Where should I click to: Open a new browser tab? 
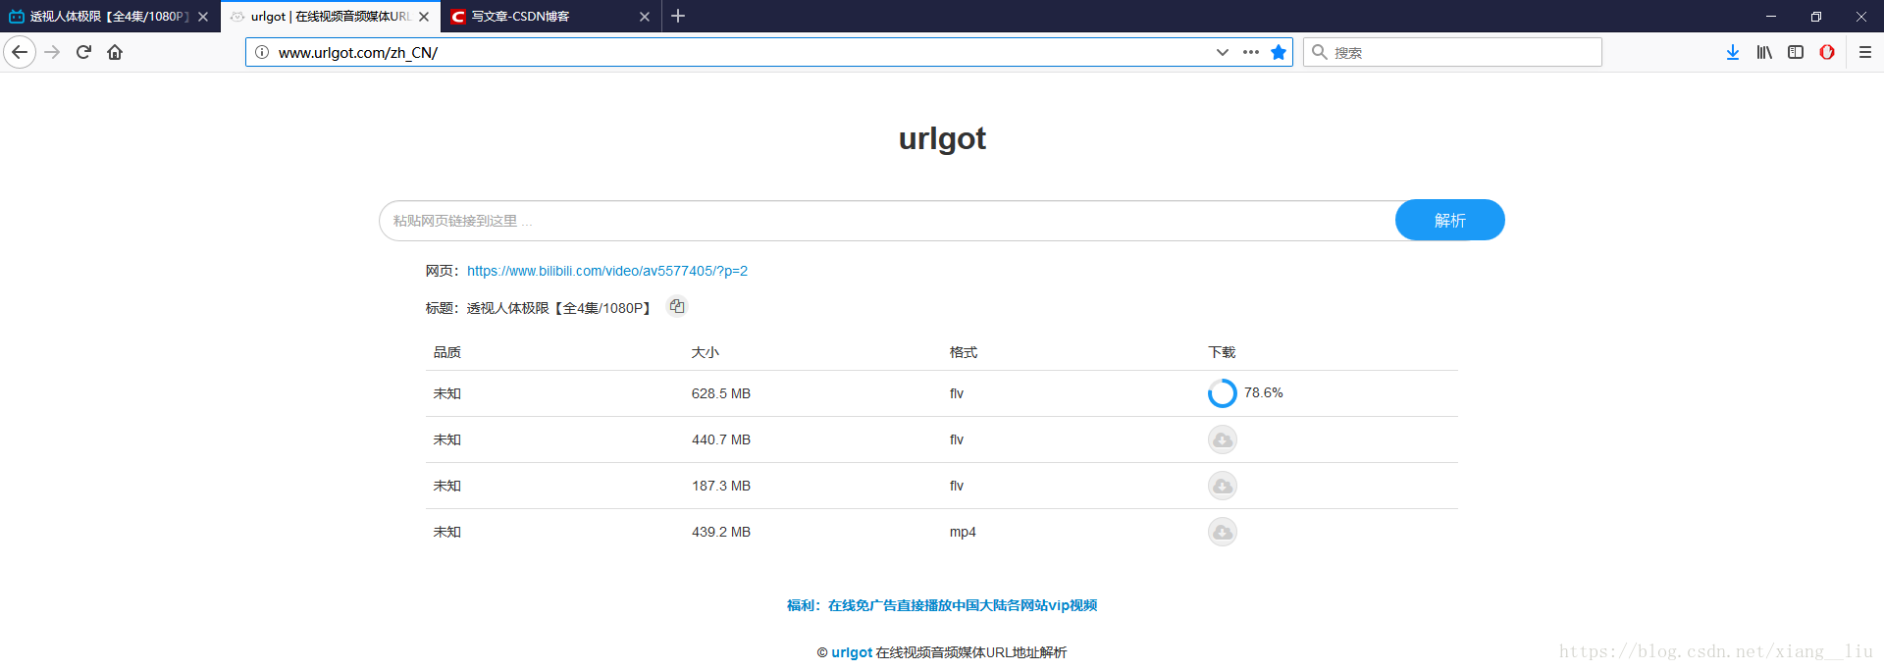[x=678, y=16]
